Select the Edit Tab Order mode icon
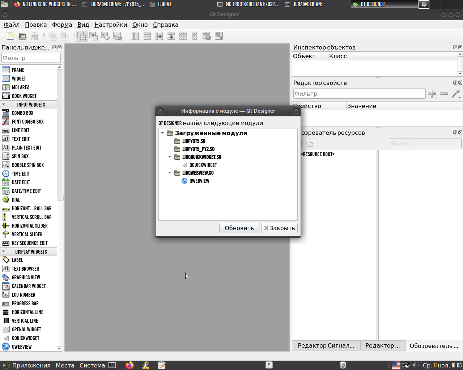This screenshot has width=463, height=370. click(118, 36)
